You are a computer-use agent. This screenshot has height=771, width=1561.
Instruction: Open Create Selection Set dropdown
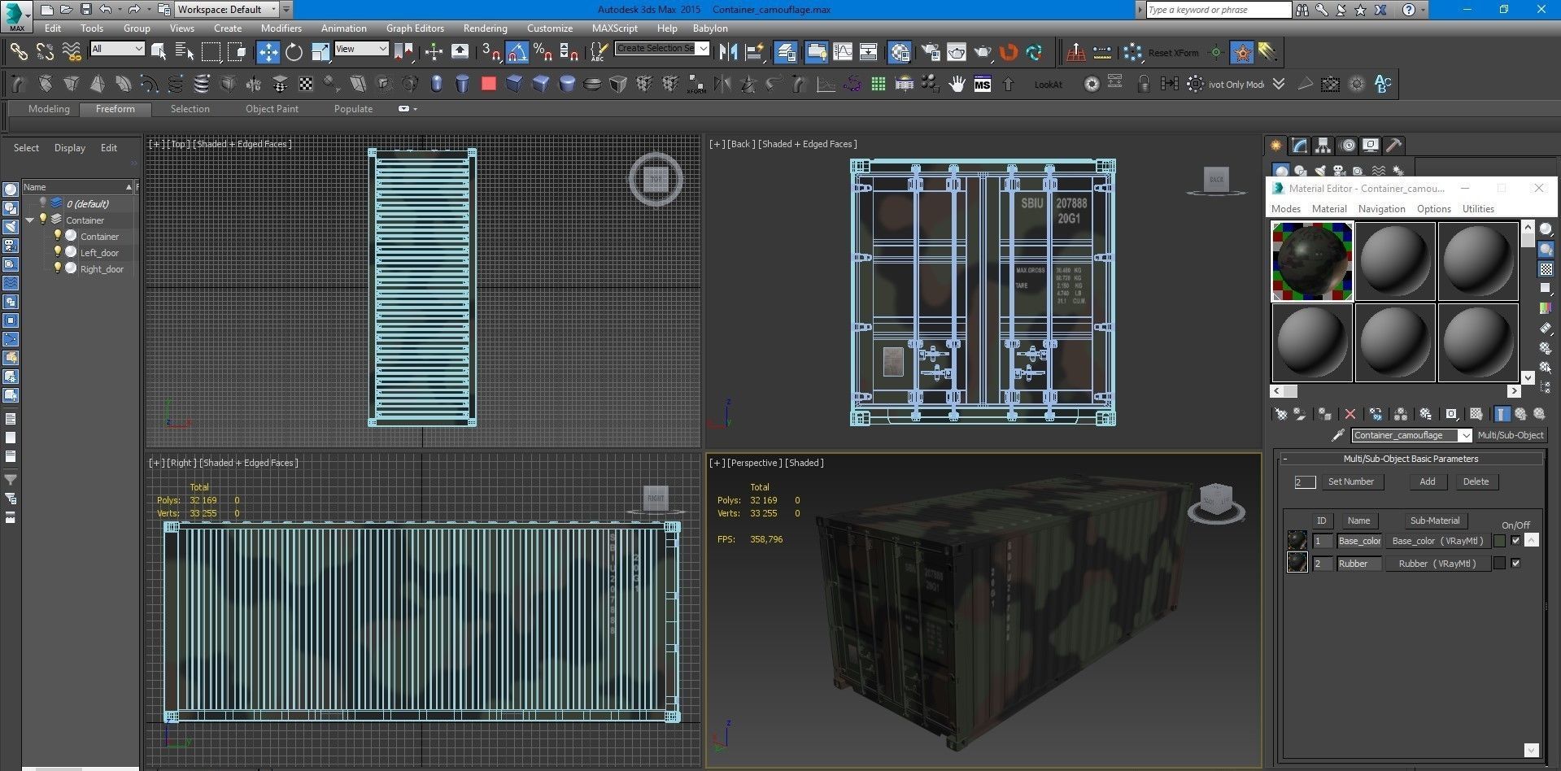662,49
